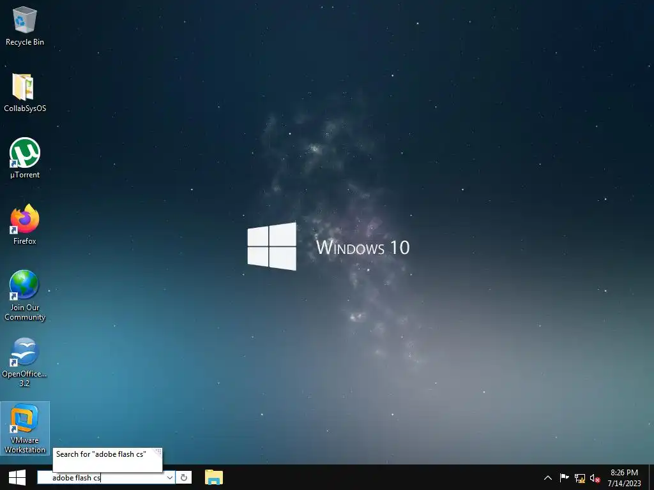Image resolution: width=654 pixels, height=490 pixels.
Task: Open the Windows Start button
Action: tap(17, 477)
